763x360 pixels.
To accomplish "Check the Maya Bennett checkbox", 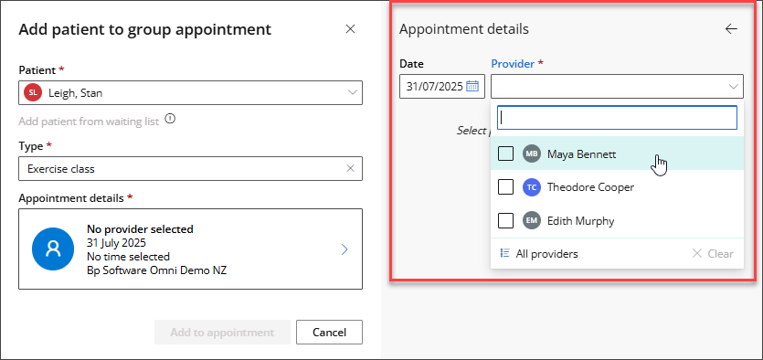I will 505,154.
